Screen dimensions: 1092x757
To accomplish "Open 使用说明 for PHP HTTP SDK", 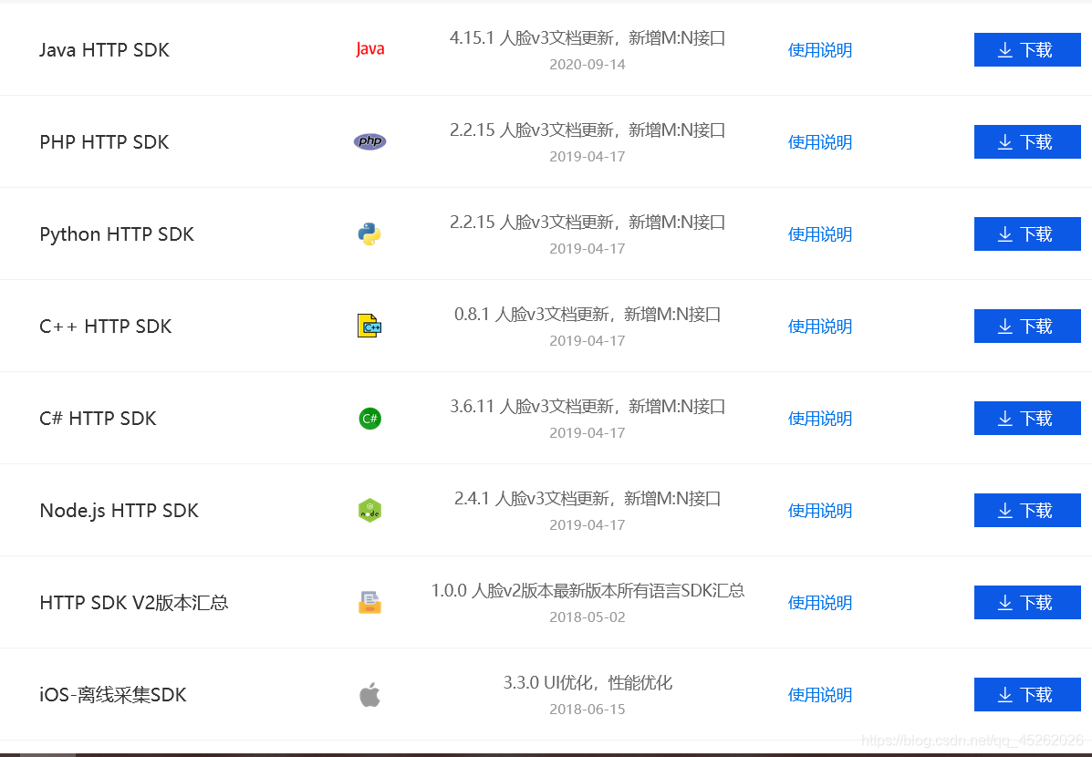I will tap(820, 142).
